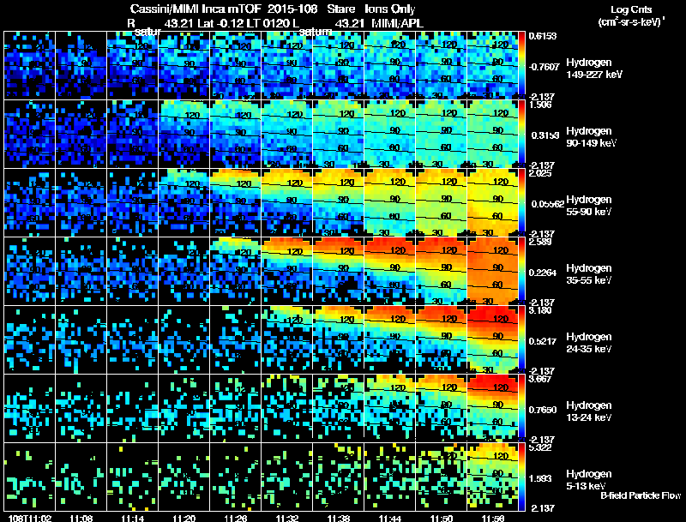Click the 1.506 color scale maximum
Screen dimensions: 686x522
pos(540,105)
